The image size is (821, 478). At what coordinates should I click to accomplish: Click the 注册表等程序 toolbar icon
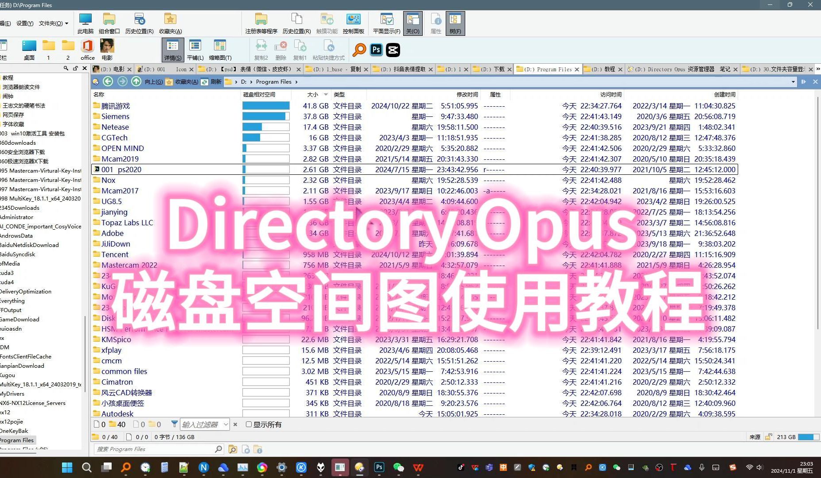[x=261, y=23]
